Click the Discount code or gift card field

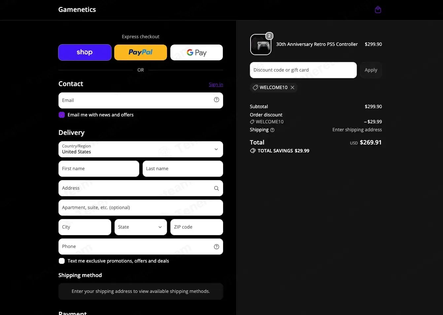(303, 70)
